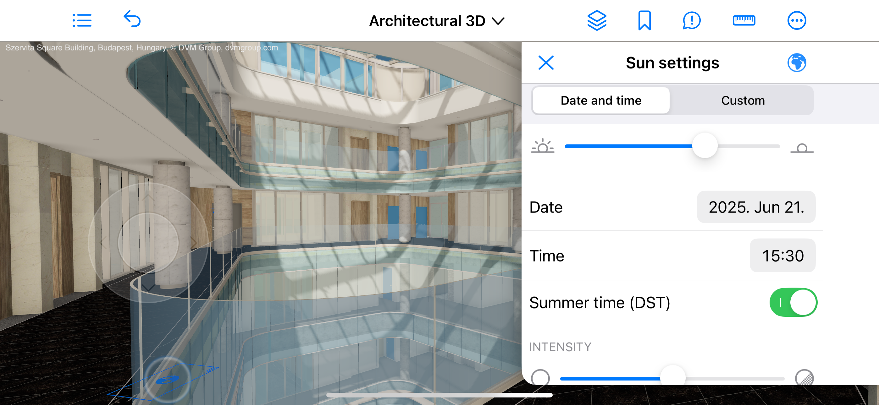879x405 pixels.
Task: Close the Sun settings panel
Action: (x=546, y=63)
